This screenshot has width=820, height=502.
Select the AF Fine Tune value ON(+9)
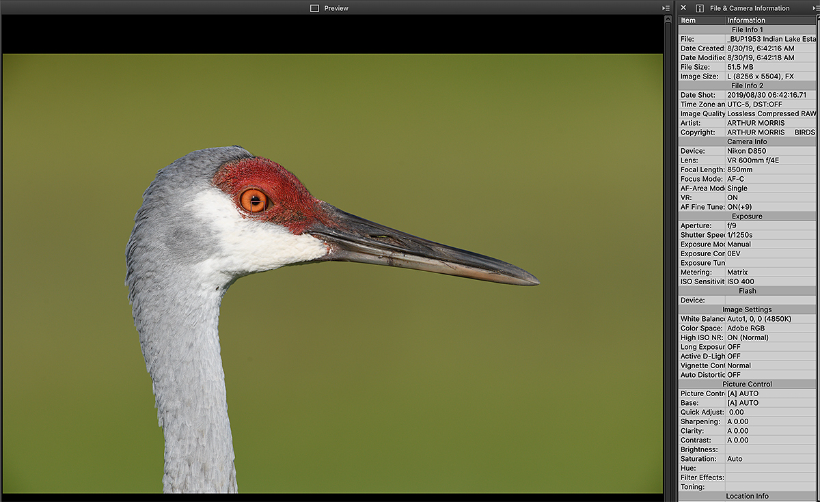[x=741, y=207]
